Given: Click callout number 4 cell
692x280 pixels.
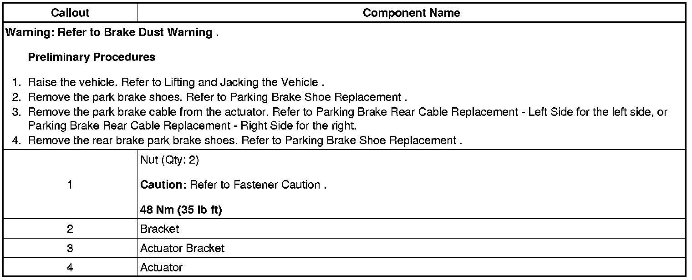Looking at the screenshot, I should point(70,268).
